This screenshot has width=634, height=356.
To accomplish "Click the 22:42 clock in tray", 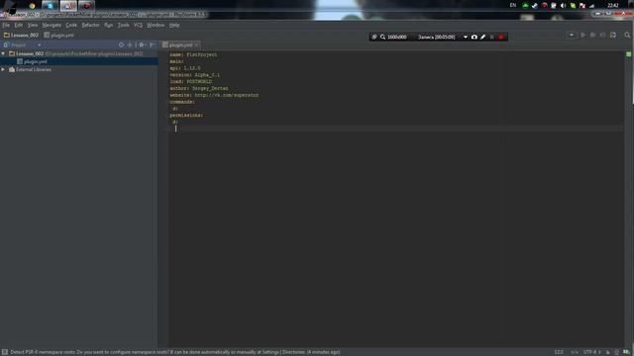I will point(613,5).
